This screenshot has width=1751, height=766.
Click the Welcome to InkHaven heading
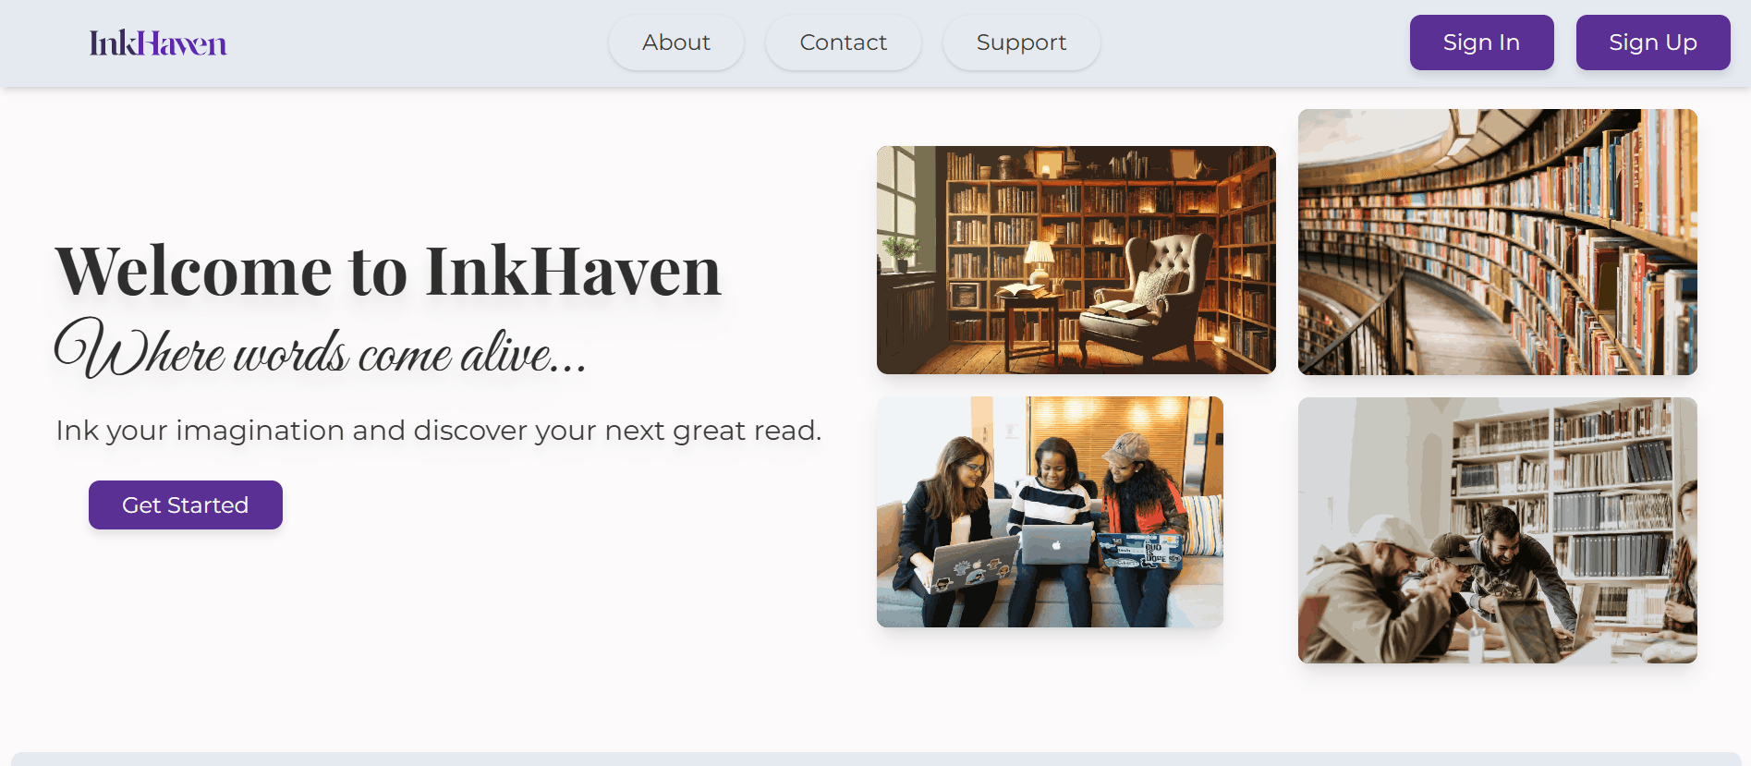(x=388, y=272)
